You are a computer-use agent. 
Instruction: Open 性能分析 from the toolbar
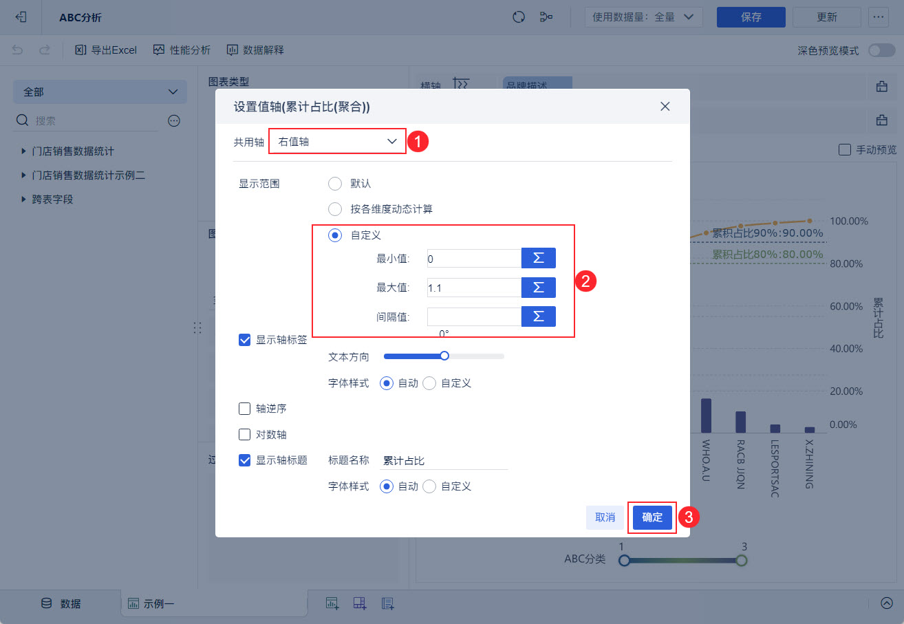182,50
